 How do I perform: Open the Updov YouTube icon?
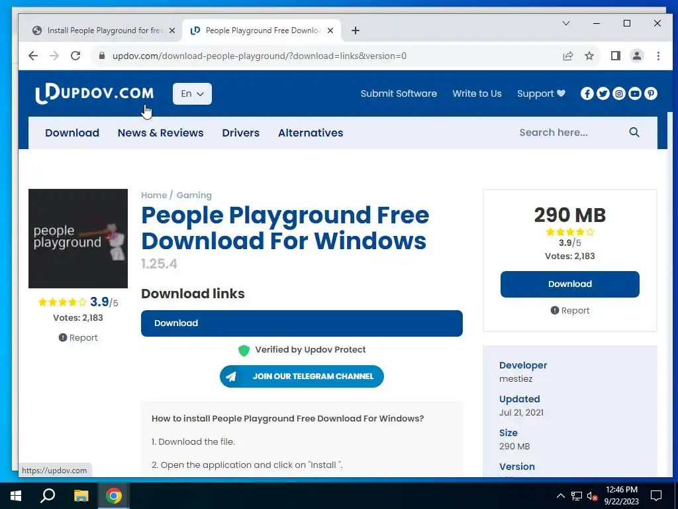[635, 93]
